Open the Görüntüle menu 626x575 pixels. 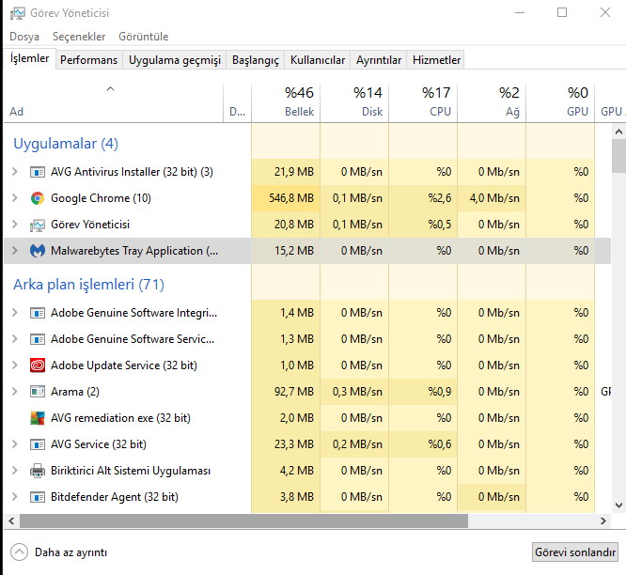[143, 37]
